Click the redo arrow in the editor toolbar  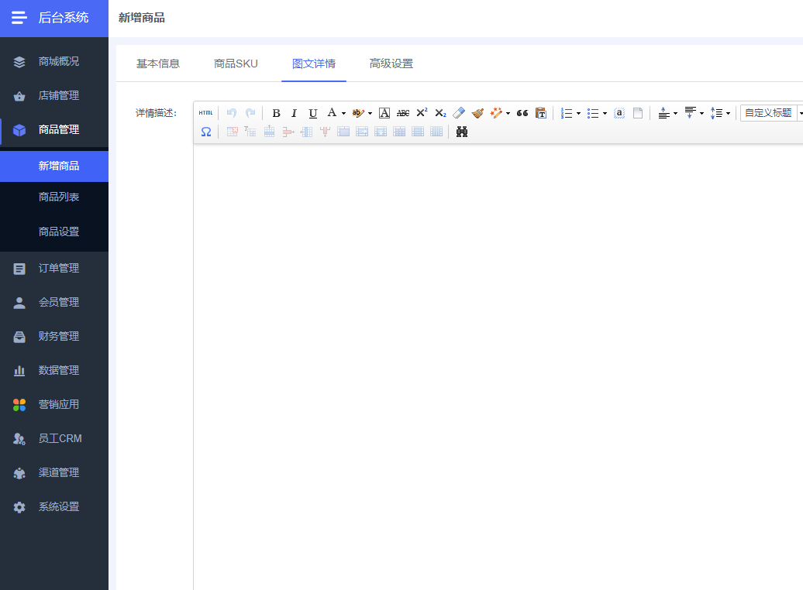[250, 113]
